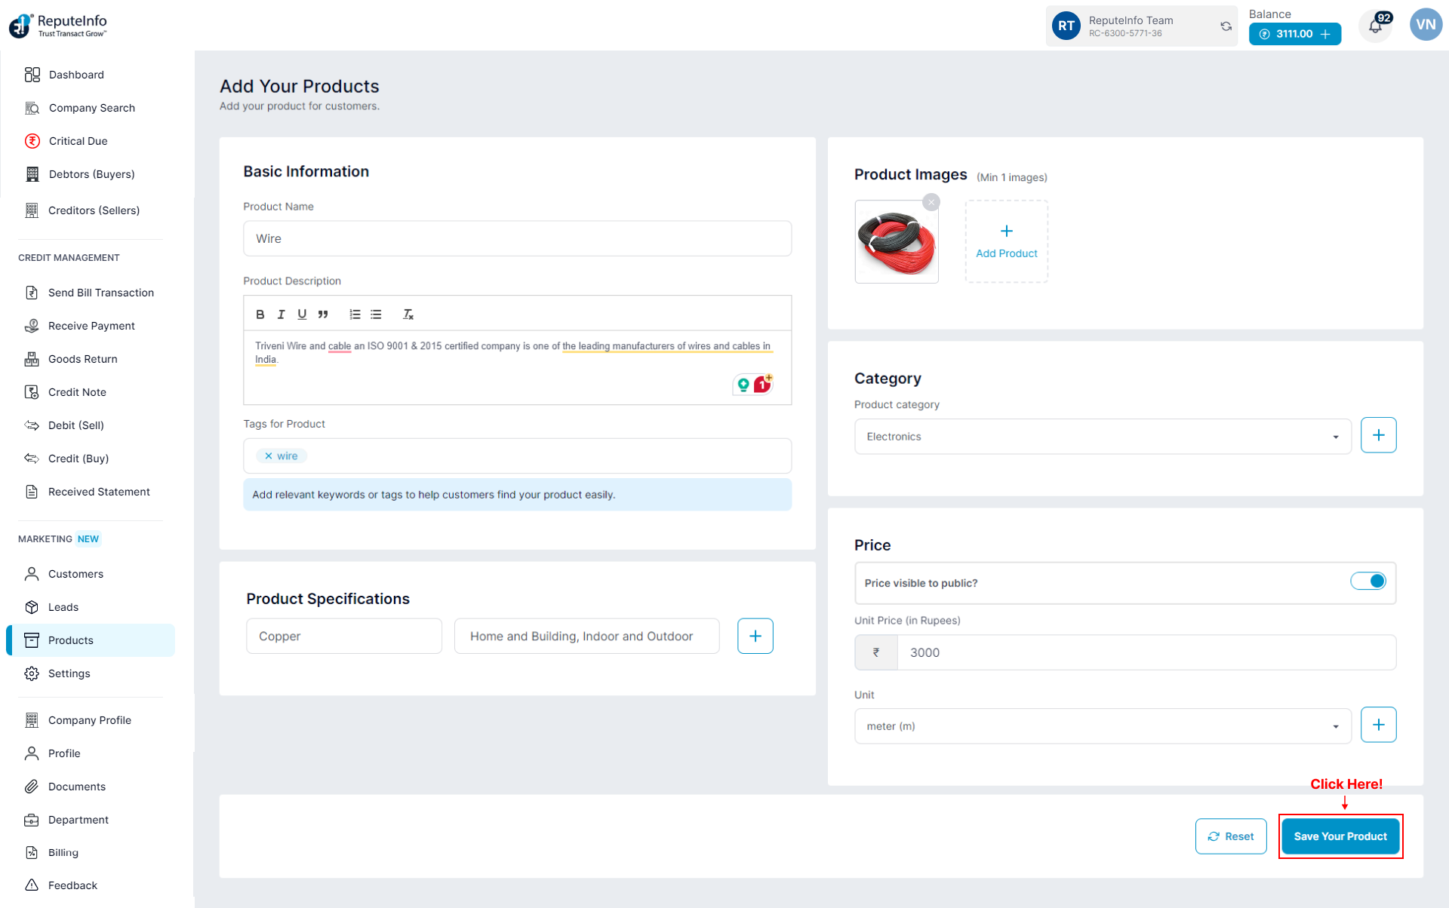1449x908 pixels.
Task: Open the notifications bell
Action: click(1375, 27)
